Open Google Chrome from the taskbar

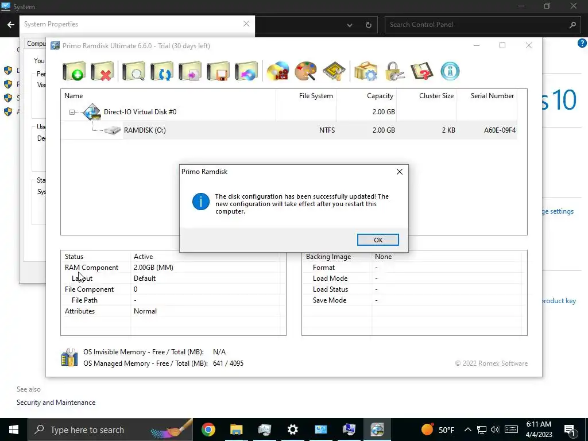pyautogui.click(x=208, y=430)
